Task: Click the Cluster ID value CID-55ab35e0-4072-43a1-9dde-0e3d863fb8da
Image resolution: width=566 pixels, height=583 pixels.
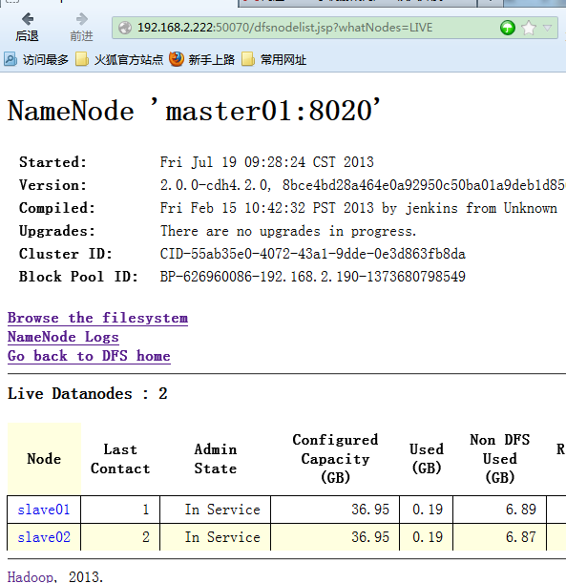Action: (x=313, y=254)
